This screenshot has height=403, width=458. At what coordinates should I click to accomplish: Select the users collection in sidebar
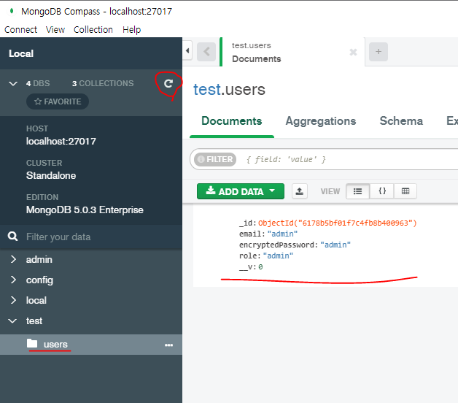coord(55,345)
